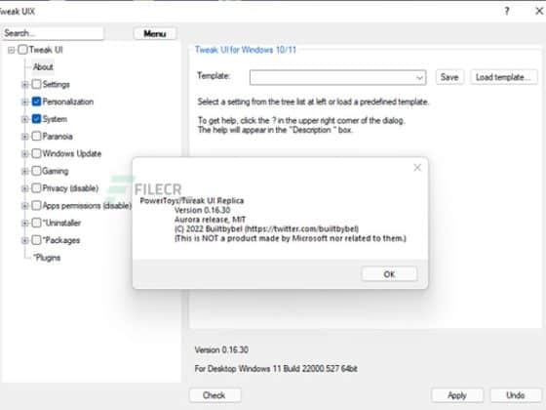546x410 pixels.
Task: Expand the Personalization tree node
Action: pos(24,102)
